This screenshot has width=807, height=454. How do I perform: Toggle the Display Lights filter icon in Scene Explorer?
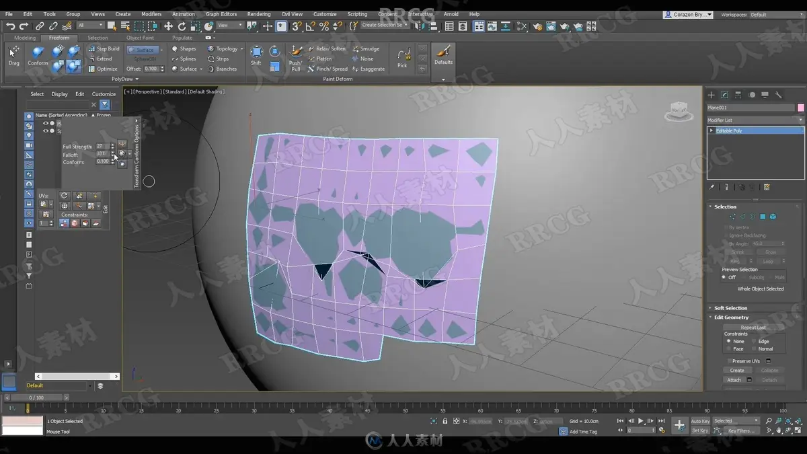click(29, 136)
